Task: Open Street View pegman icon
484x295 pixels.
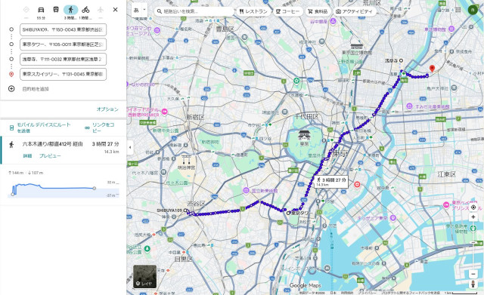Action: pos(473,284)
